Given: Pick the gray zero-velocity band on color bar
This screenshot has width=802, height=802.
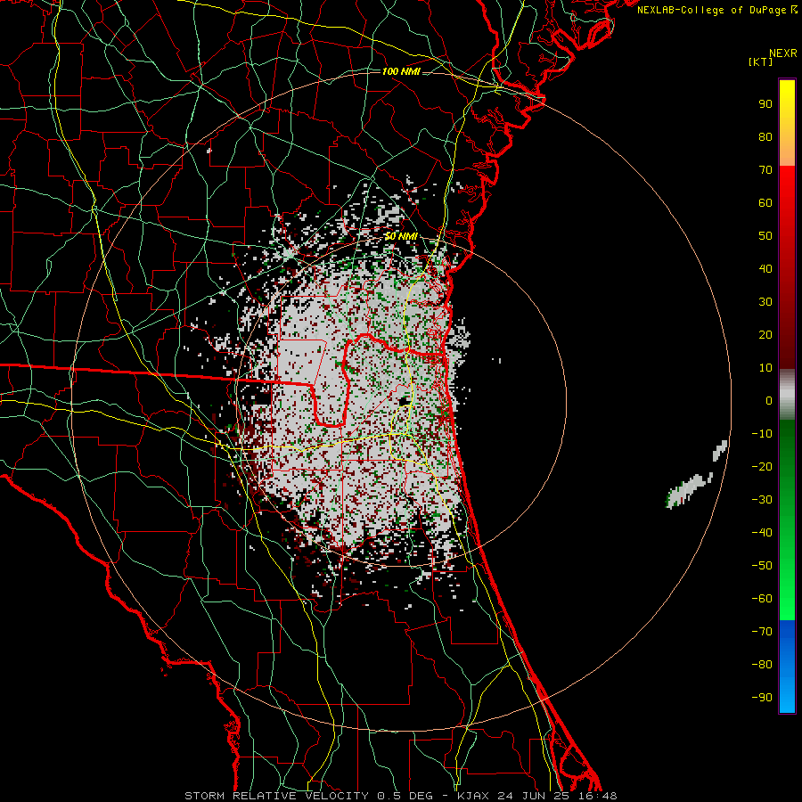Looking at the screenshot, I should pyautogui.click(x=787, y=395).
